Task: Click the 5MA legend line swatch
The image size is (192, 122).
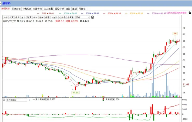Action: click(x=38, y=13)
